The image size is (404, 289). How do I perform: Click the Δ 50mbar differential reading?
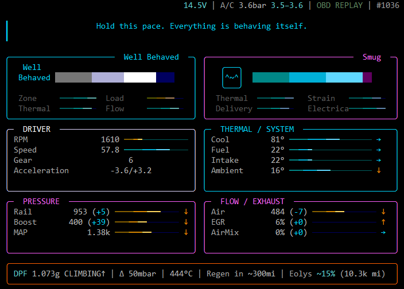[138, 274]
